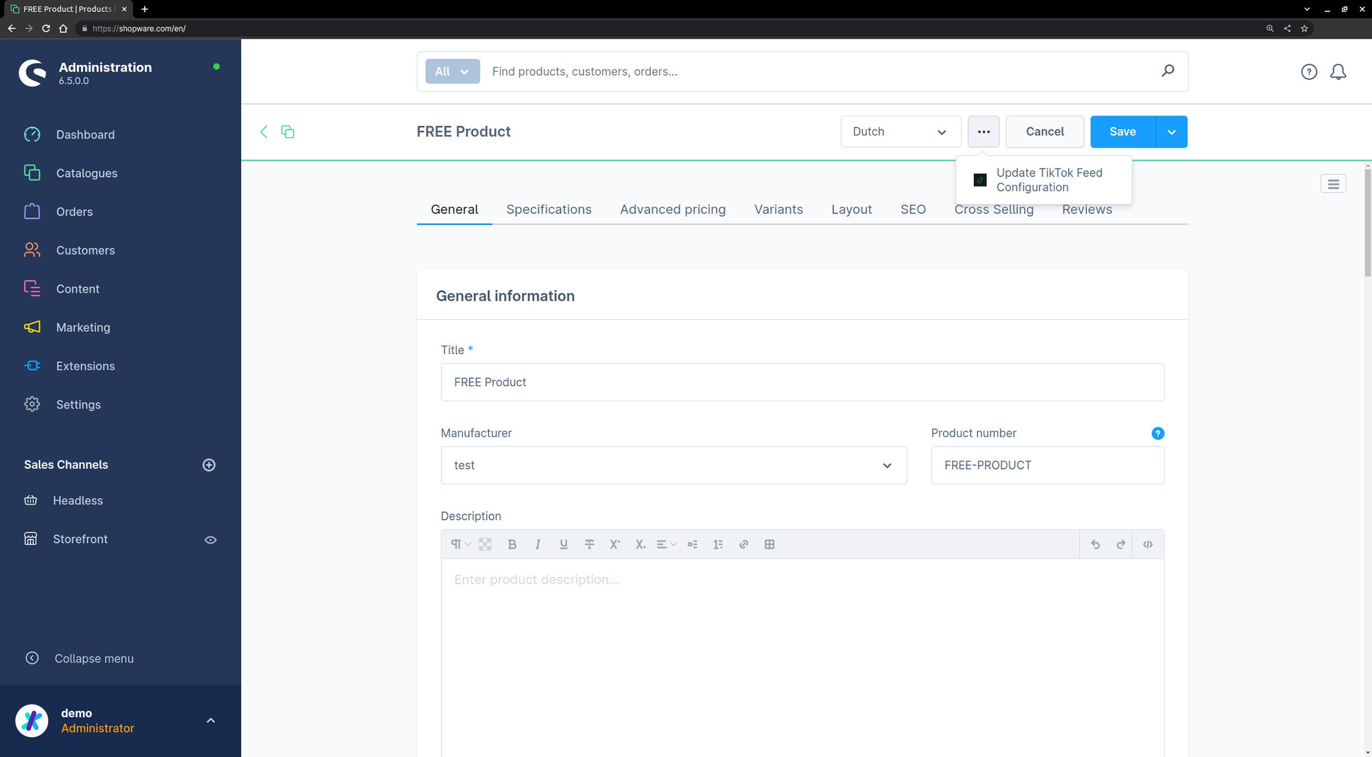The height and width of the screenshot is (757, 1372).
Task: Click the back navigation arrow icon
Action: [x=264, y=132]
